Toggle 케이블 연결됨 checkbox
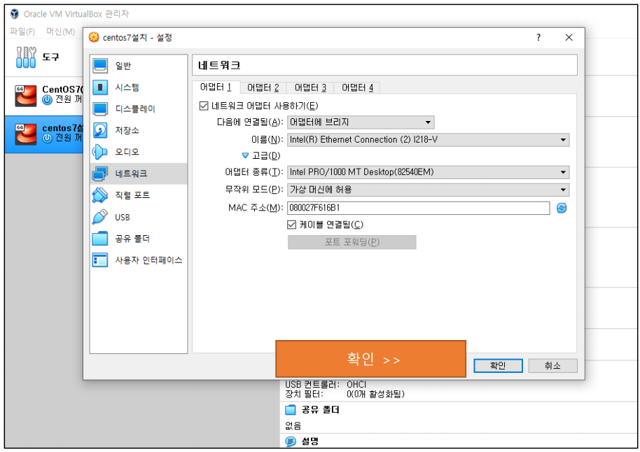Viewport: 640px width, 452px height. pyautogui.click(x=291, y=225)
